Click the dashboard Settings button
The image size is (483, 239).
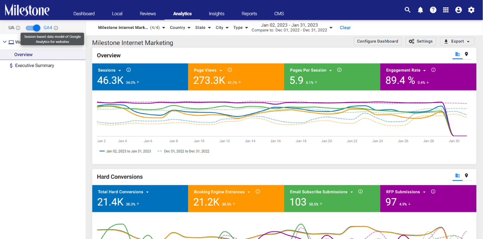(x=421, y=41)
